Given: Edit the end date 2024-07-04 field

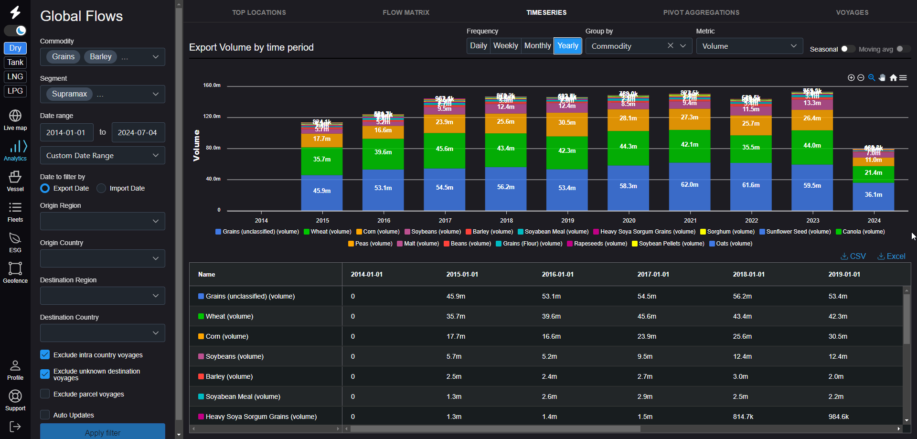Looking at the screenshot, I should click(x=139, y=132).
